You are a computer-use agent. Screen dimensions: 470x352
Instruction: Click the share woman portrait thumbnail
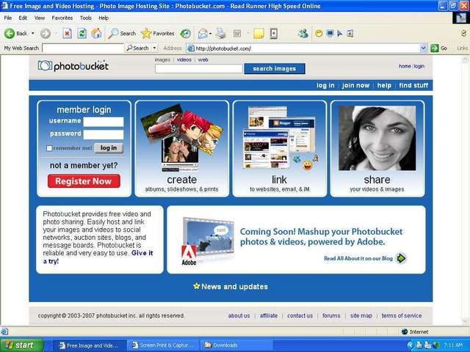click(x=377, y=138)
